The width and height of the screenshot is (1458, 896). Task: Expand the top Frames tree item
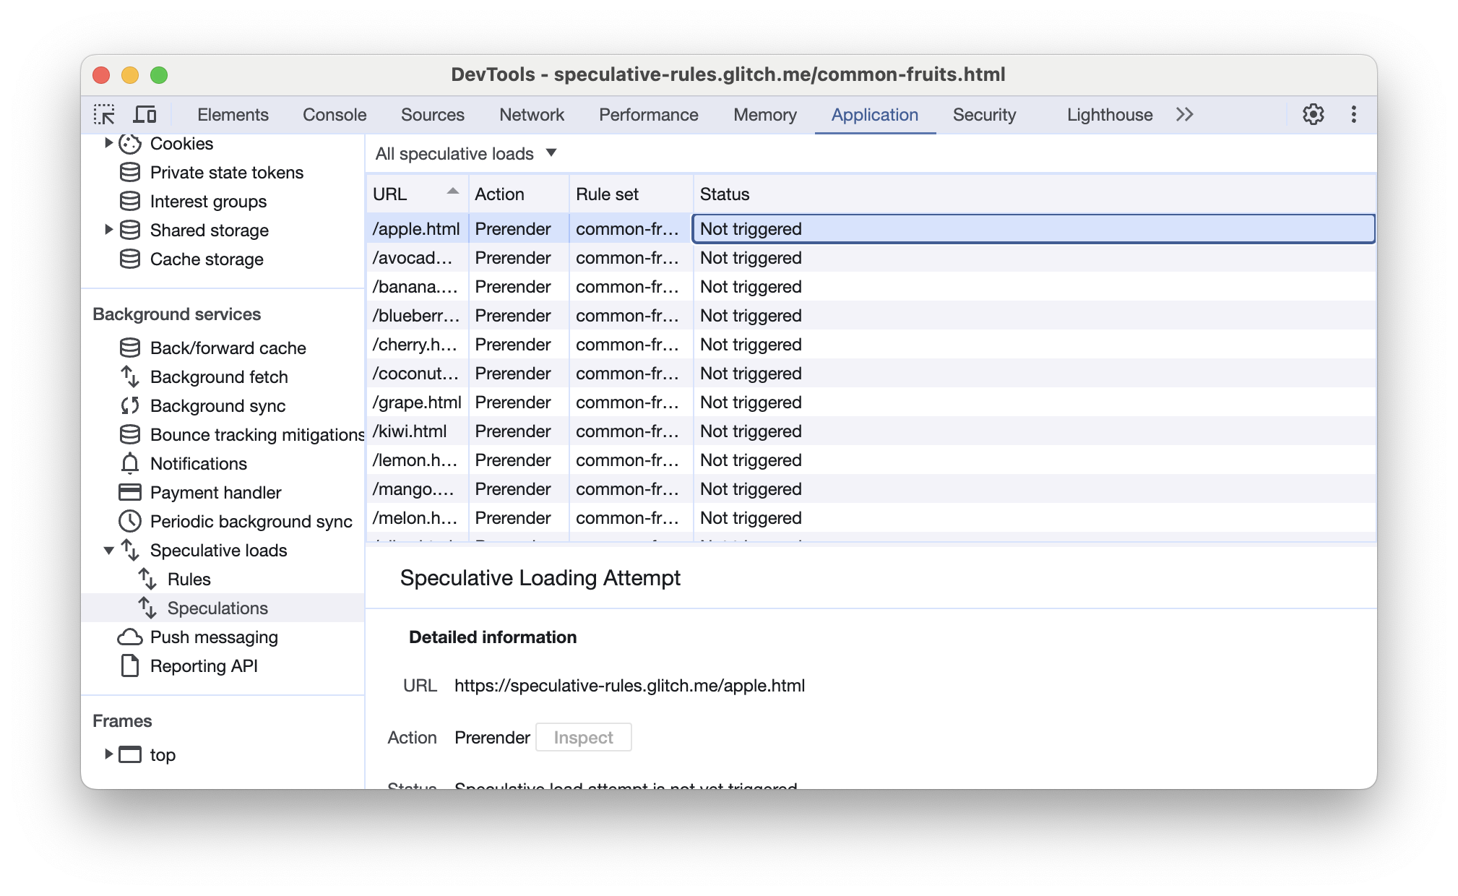pyautogui.click(x=108, y=753)
